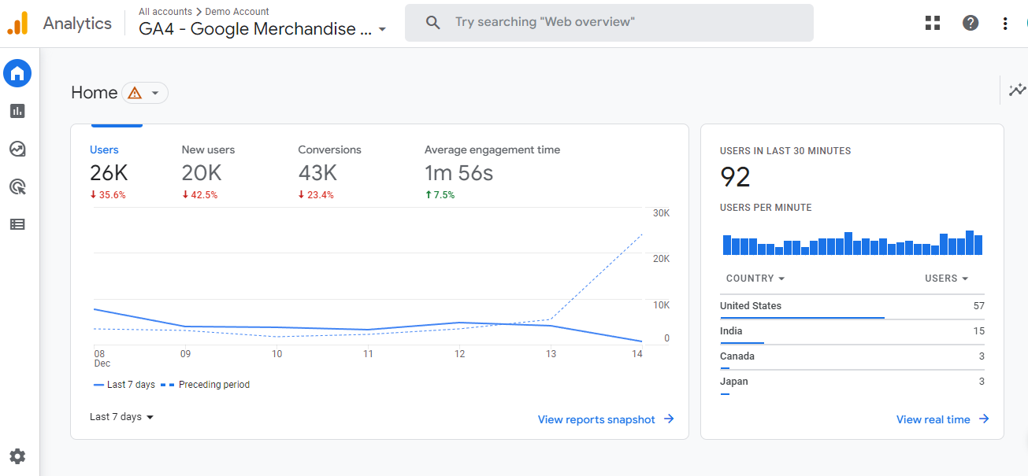Click arrow next to View real time
Viewport: 1028px width, 476px height.
[984, 419]
